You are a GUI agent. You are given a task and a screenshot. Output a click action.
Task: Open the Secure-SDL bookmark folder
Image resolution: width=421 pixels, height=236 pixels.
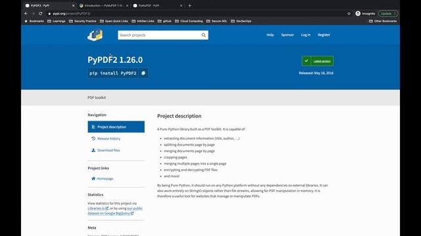point(216,21)
